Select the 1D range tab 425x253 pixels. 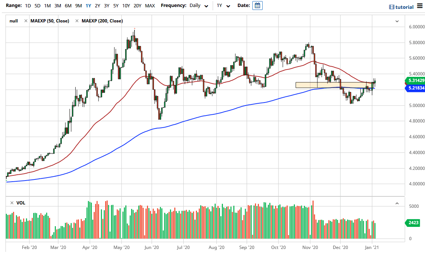click(28, 6)
